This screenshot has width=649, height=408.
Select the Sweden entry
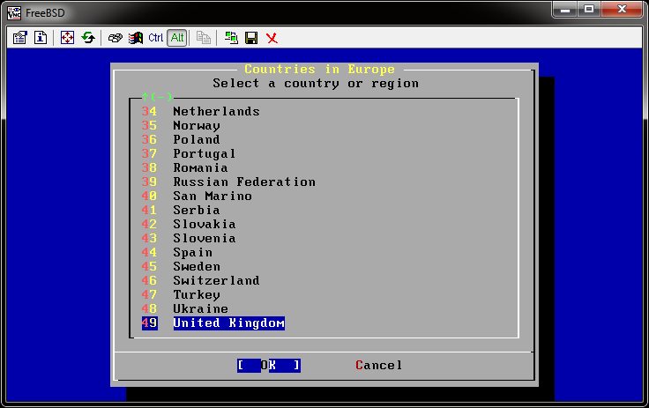(197, 266)
